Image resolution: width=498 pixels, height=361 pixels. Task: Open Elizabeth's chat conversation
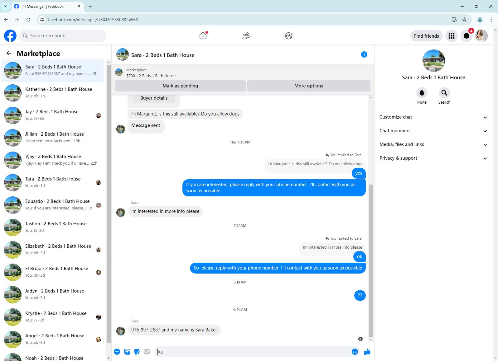point(52,250)
